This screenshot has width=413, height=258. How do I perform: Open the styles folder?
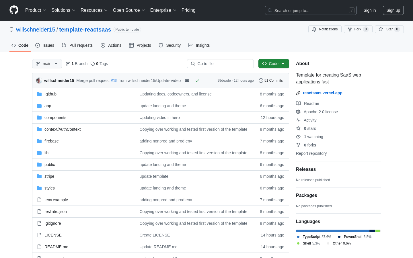tap(50, 188)
